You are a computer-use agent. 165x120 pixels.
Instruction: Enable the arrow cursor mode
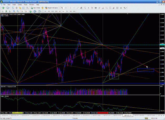[x=62, y=8]
